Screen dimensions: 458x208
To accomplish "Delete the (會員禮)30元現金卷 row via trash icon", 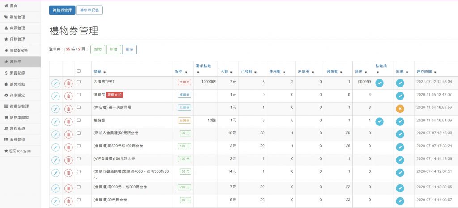I will click(68, 201).
